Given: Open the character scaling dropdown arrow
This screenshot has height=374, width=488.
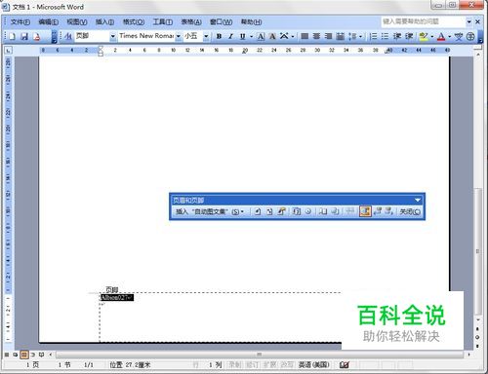Looking at the screenshot, I should pos(293,36).
